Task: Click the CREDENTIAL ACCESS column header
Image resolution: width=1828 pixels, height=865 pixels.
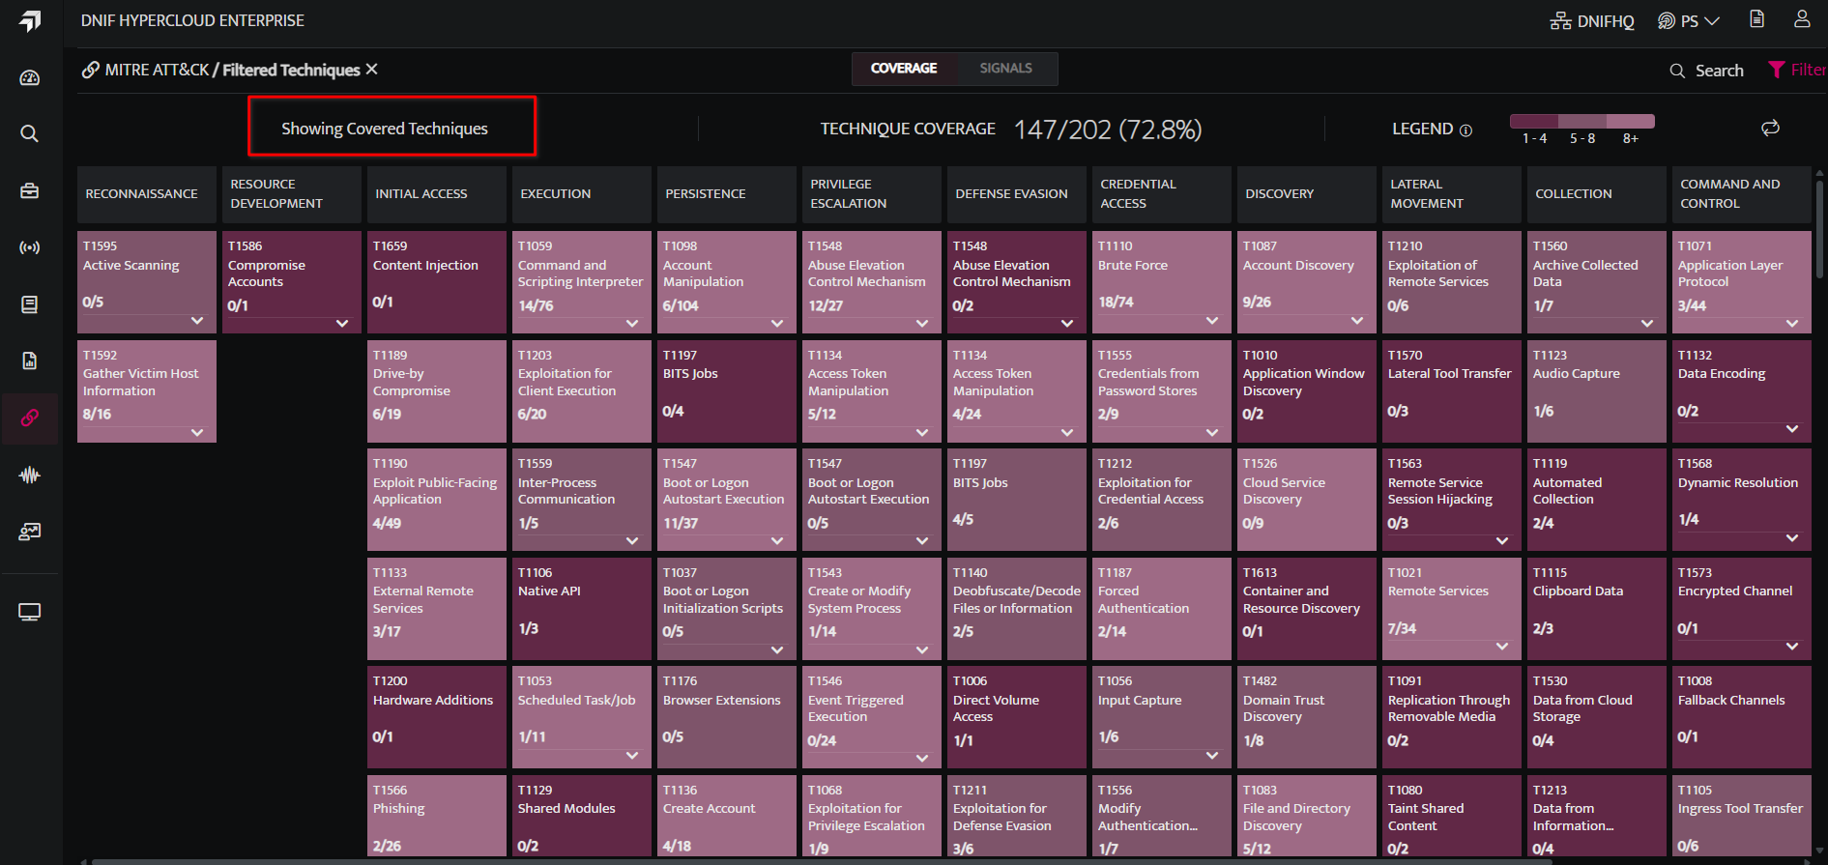Action: click(x=1162, y=194)
